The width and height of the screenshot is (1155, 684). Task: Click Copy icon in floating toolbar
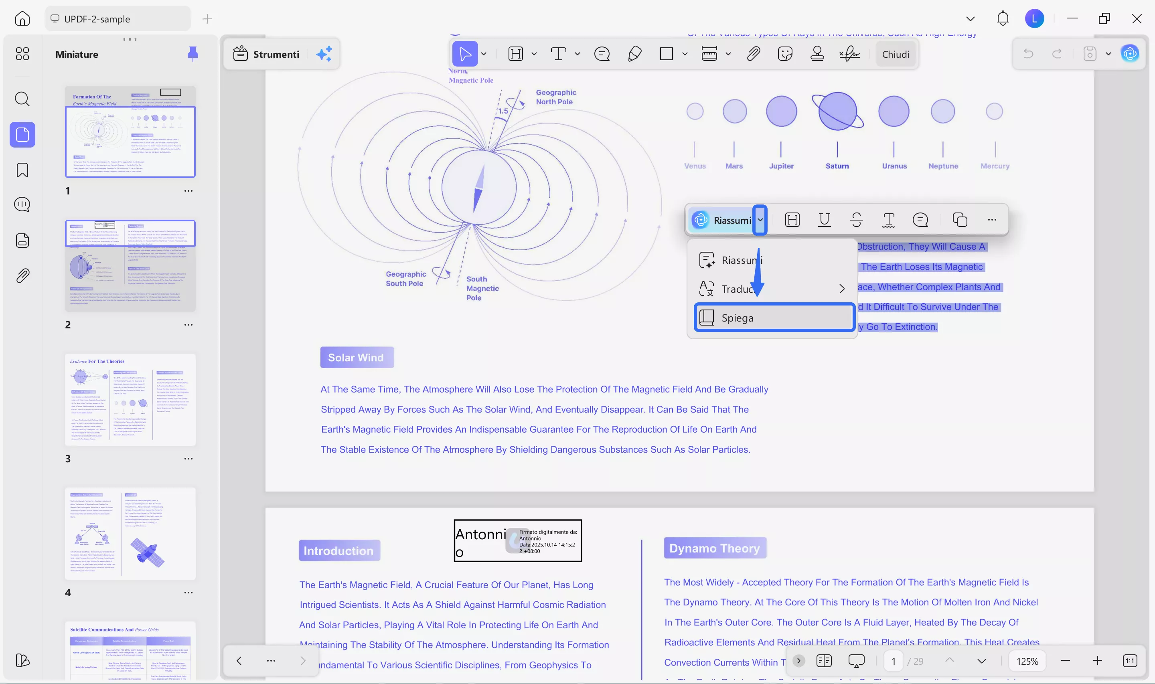[960, 220]
